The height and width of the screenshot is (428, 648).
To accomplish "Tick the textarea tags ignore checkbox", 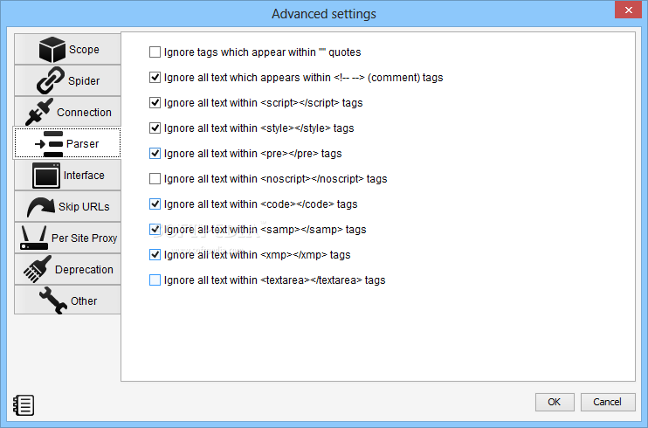I will (155, 280).
